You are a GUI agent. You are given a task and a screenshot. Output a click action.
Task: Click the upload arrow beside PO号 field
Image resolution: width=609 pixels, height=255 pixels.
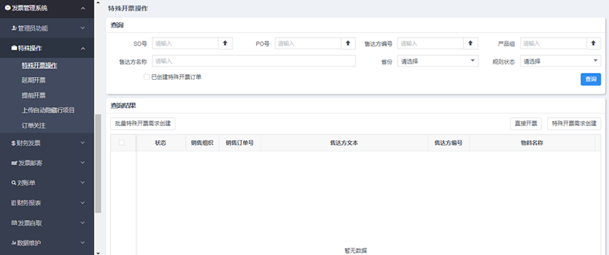(x=348, y=43)
